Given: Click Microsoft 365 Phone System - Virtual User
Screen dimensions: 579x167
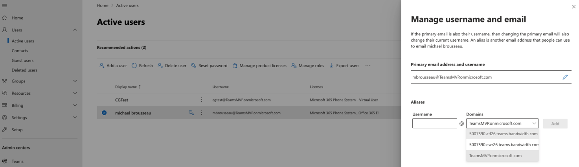Looking at the screenshot, I should [344, 100].
